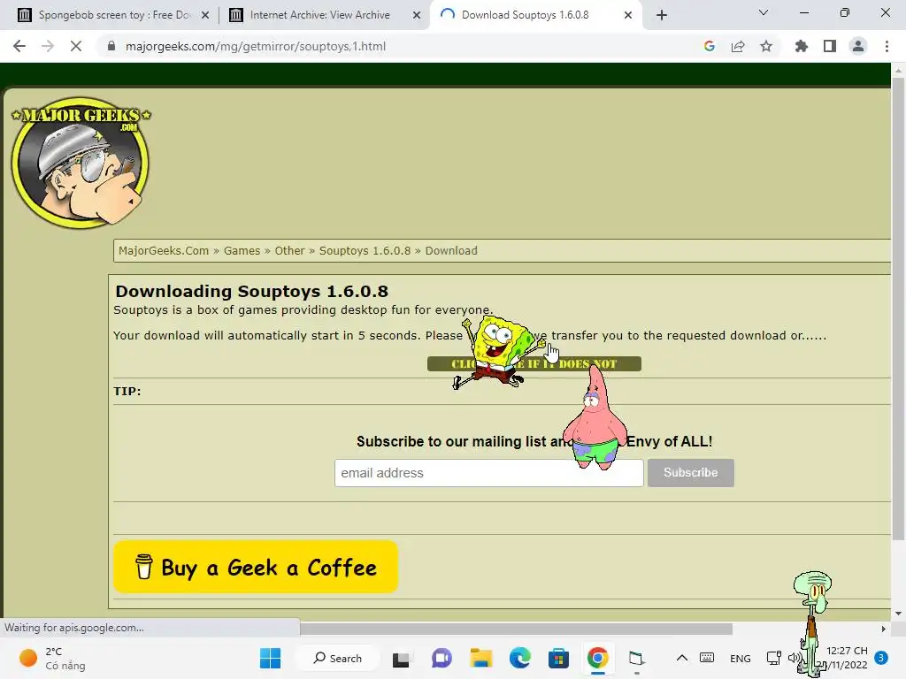Open the Chrome profile avatar
The height and width of the screenshot is (679, 906).
point(858,46)
